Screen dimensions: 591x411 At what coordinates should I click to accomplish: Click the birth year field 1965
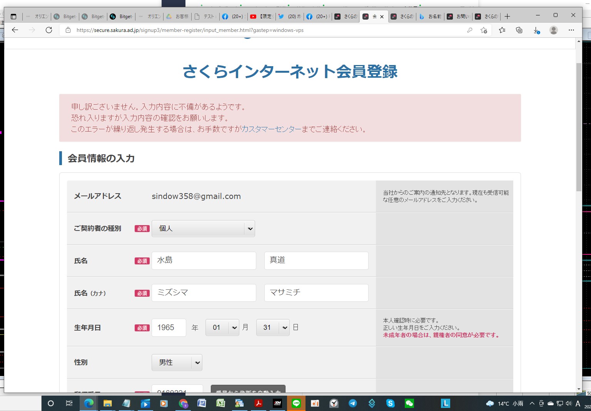pos(169,328)
